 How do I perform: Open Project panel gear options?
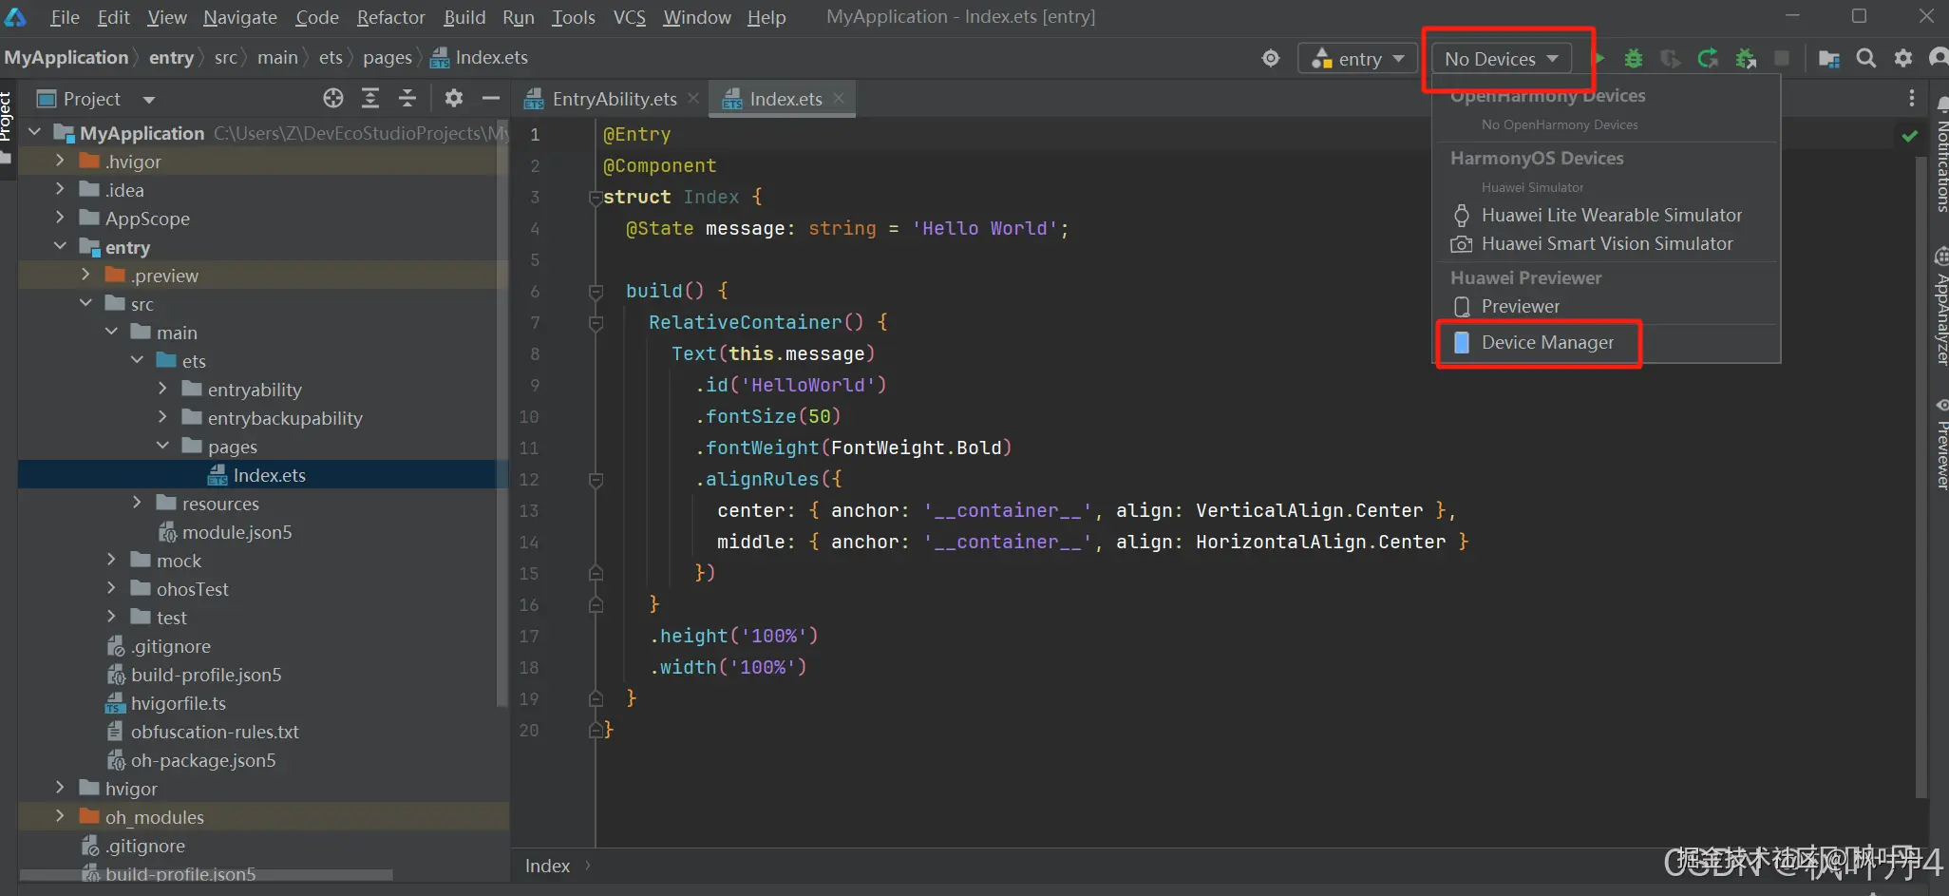coord(454,98)
